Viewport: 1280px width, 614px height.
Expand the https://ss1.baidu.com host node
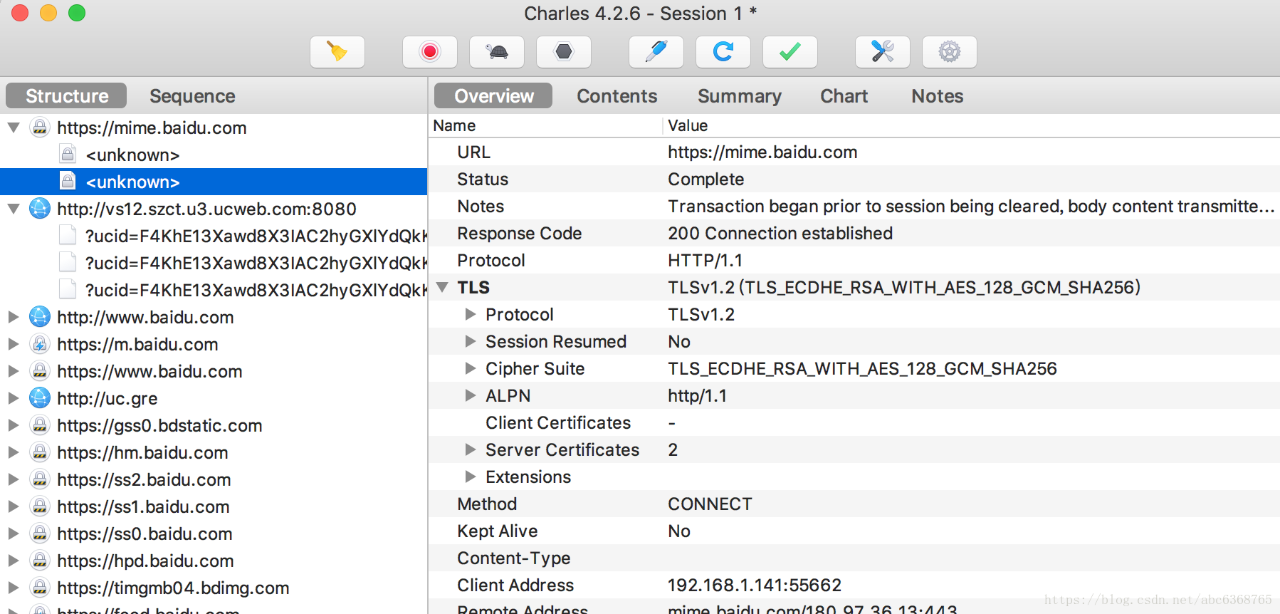[14, 506]
